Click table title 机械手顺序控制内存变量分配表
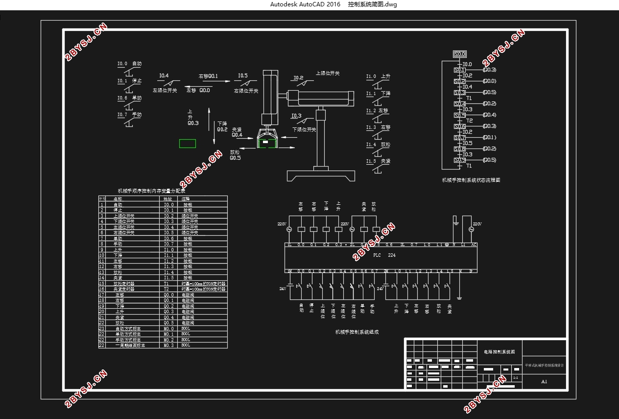Screen dimensions: 619x419 152,191
